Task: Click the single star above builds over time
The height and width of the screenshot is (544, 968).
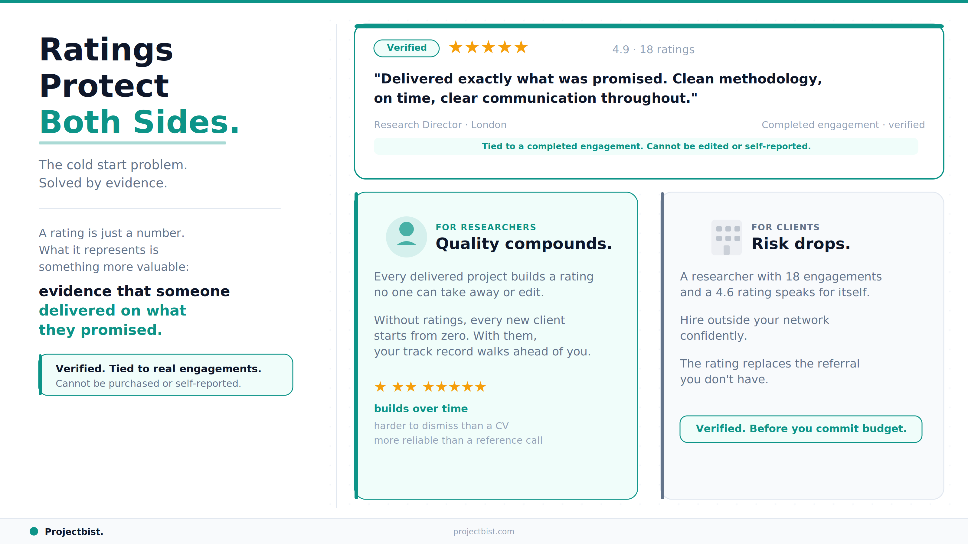Action: pos(380,387)
